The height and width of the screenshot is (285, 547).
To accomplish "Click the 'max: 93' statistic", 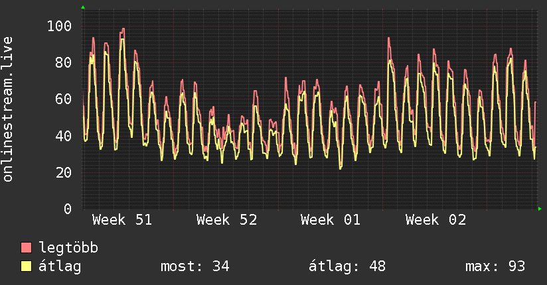I will (x=495, y=266).
